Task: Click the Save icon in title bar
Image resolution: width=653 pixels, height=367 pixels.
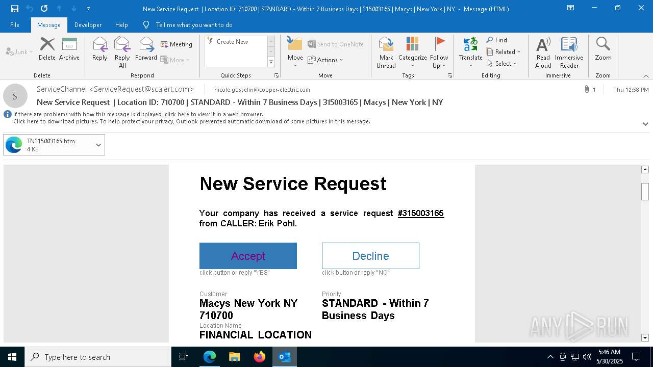Action: pyautogui.click(x=15, y=9)
